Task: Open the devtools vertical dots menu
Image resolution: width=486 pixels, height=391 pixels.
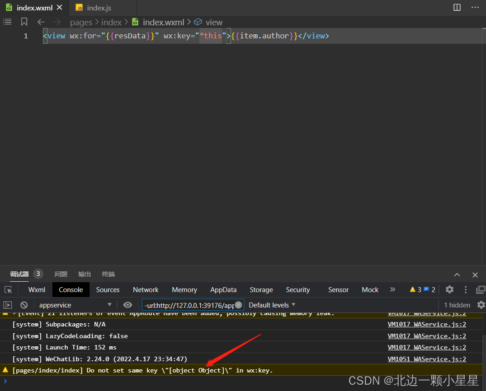Action: pos(466,289)
